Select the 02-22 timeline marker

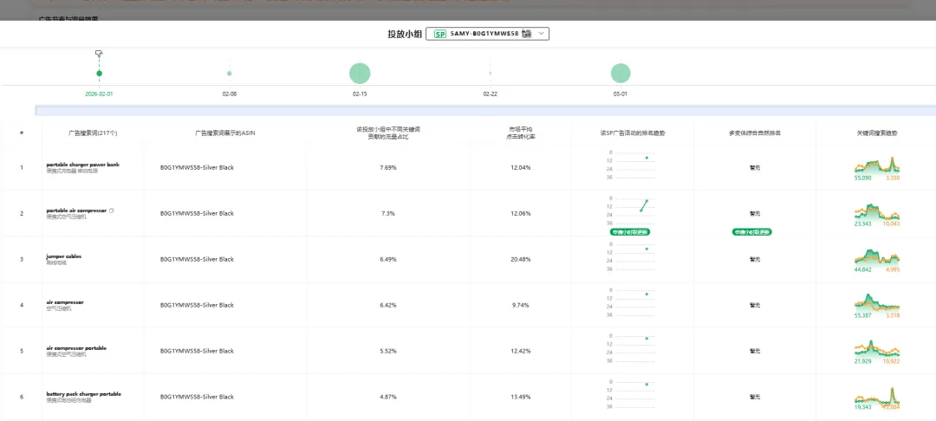pyautogui.click(x=490, y=74)
